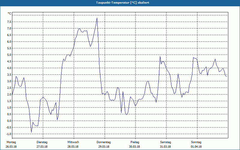Click the 'Mittwoch' day label
Screen dimensions: 240x150
(73, 142)
